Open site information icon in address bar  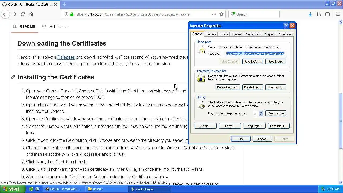point(66,14)
